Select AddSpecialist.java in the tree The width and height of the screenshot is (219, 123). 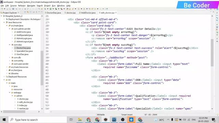point(25,35)
